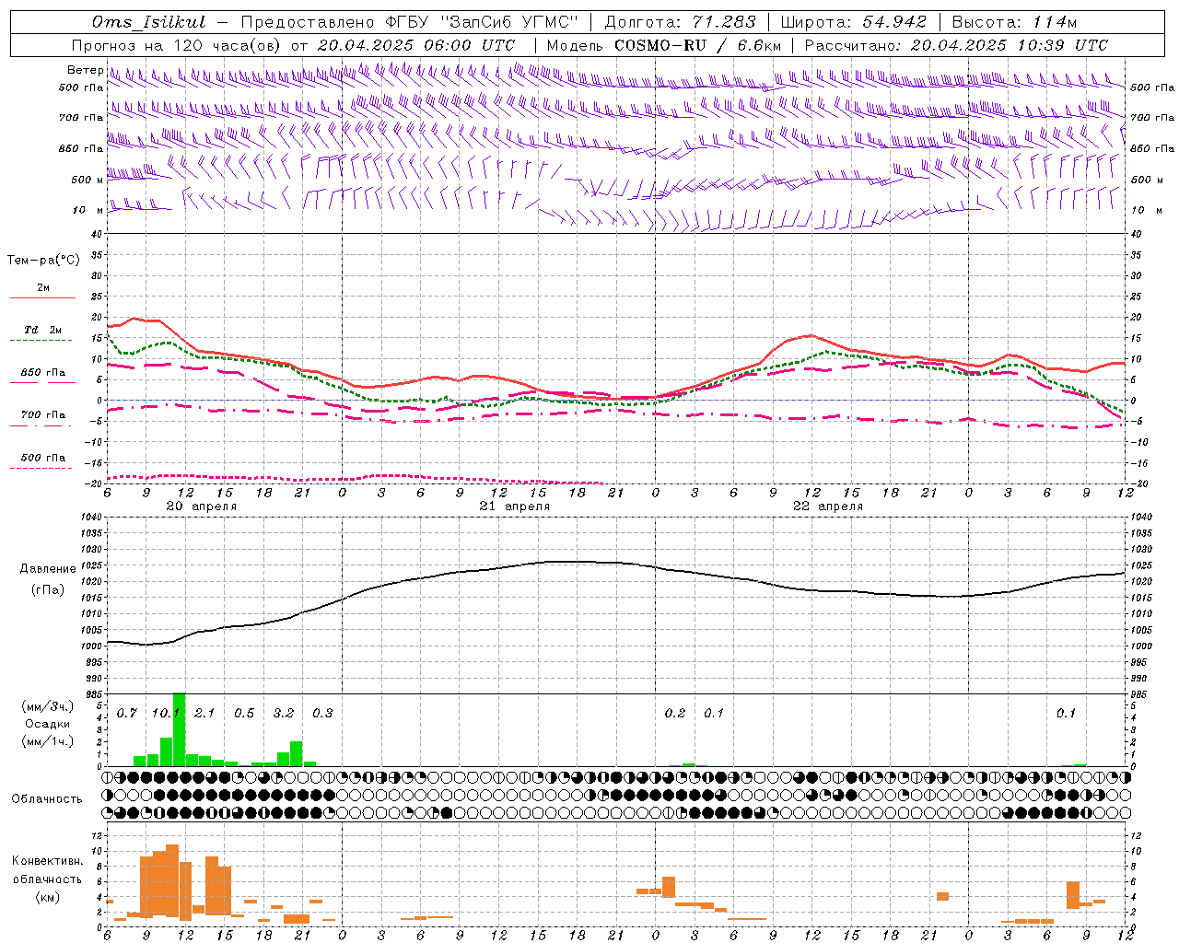Select the longitude value Долгота: 71.283
The height and width of the screenshot is (943, 1179).
click(680, 22)
